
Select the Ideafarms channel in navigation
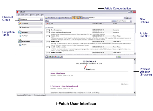[x=30, y=27]
